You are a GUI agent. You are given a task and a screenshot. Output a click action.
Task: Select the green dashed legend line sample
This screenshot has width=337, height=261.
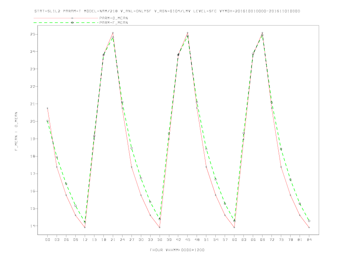pos(66,23)
